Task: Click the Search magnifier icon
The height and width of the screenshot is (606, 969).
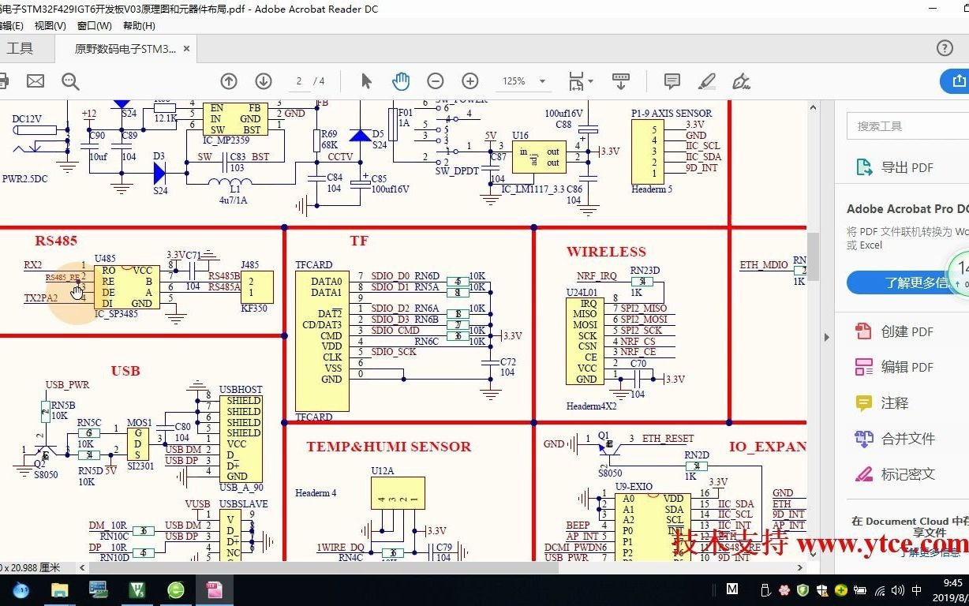Action: (70, 80)
